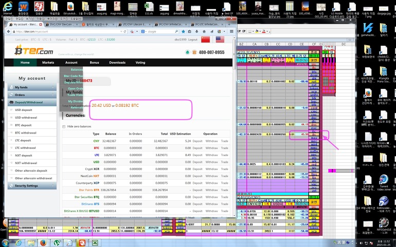Image resolution: width=396 pixels, height=247 pixels.
Task: Switch site language with the USA flag
Action: point(220,40)
